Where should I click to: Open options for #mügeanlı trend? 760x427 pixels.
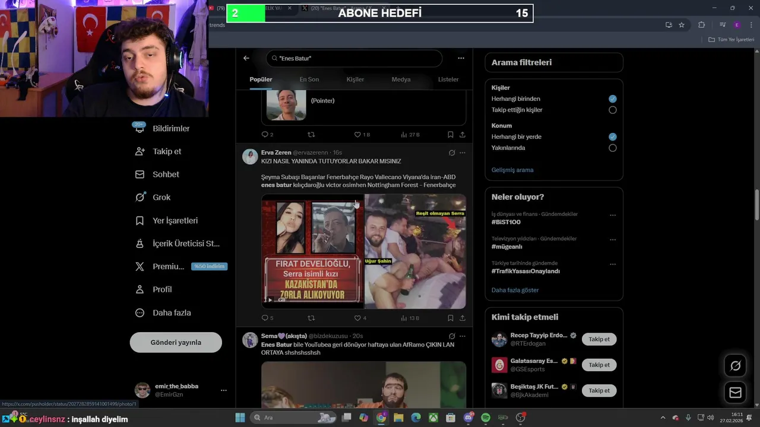(613, 240)
